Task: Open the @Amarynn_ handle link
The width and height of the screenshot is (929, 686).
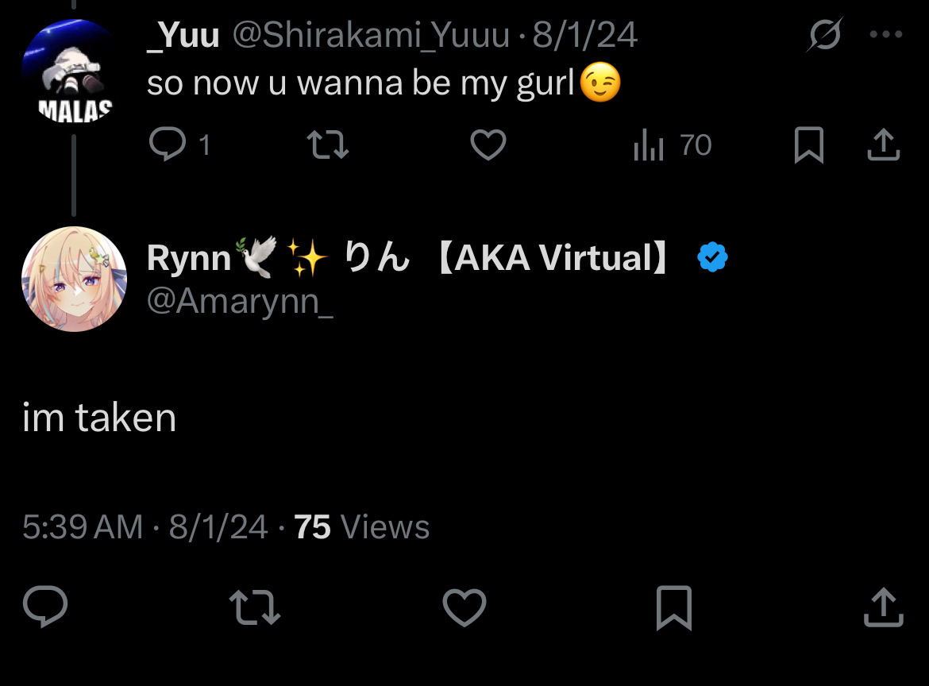Action: (240, 303)
